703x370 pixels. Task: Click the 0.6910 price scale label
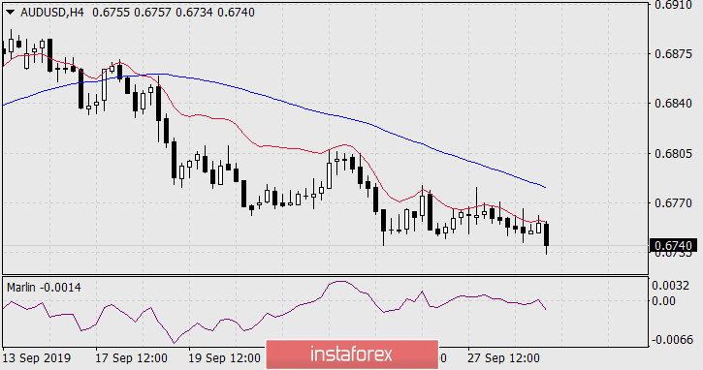[x=673, y=5]
